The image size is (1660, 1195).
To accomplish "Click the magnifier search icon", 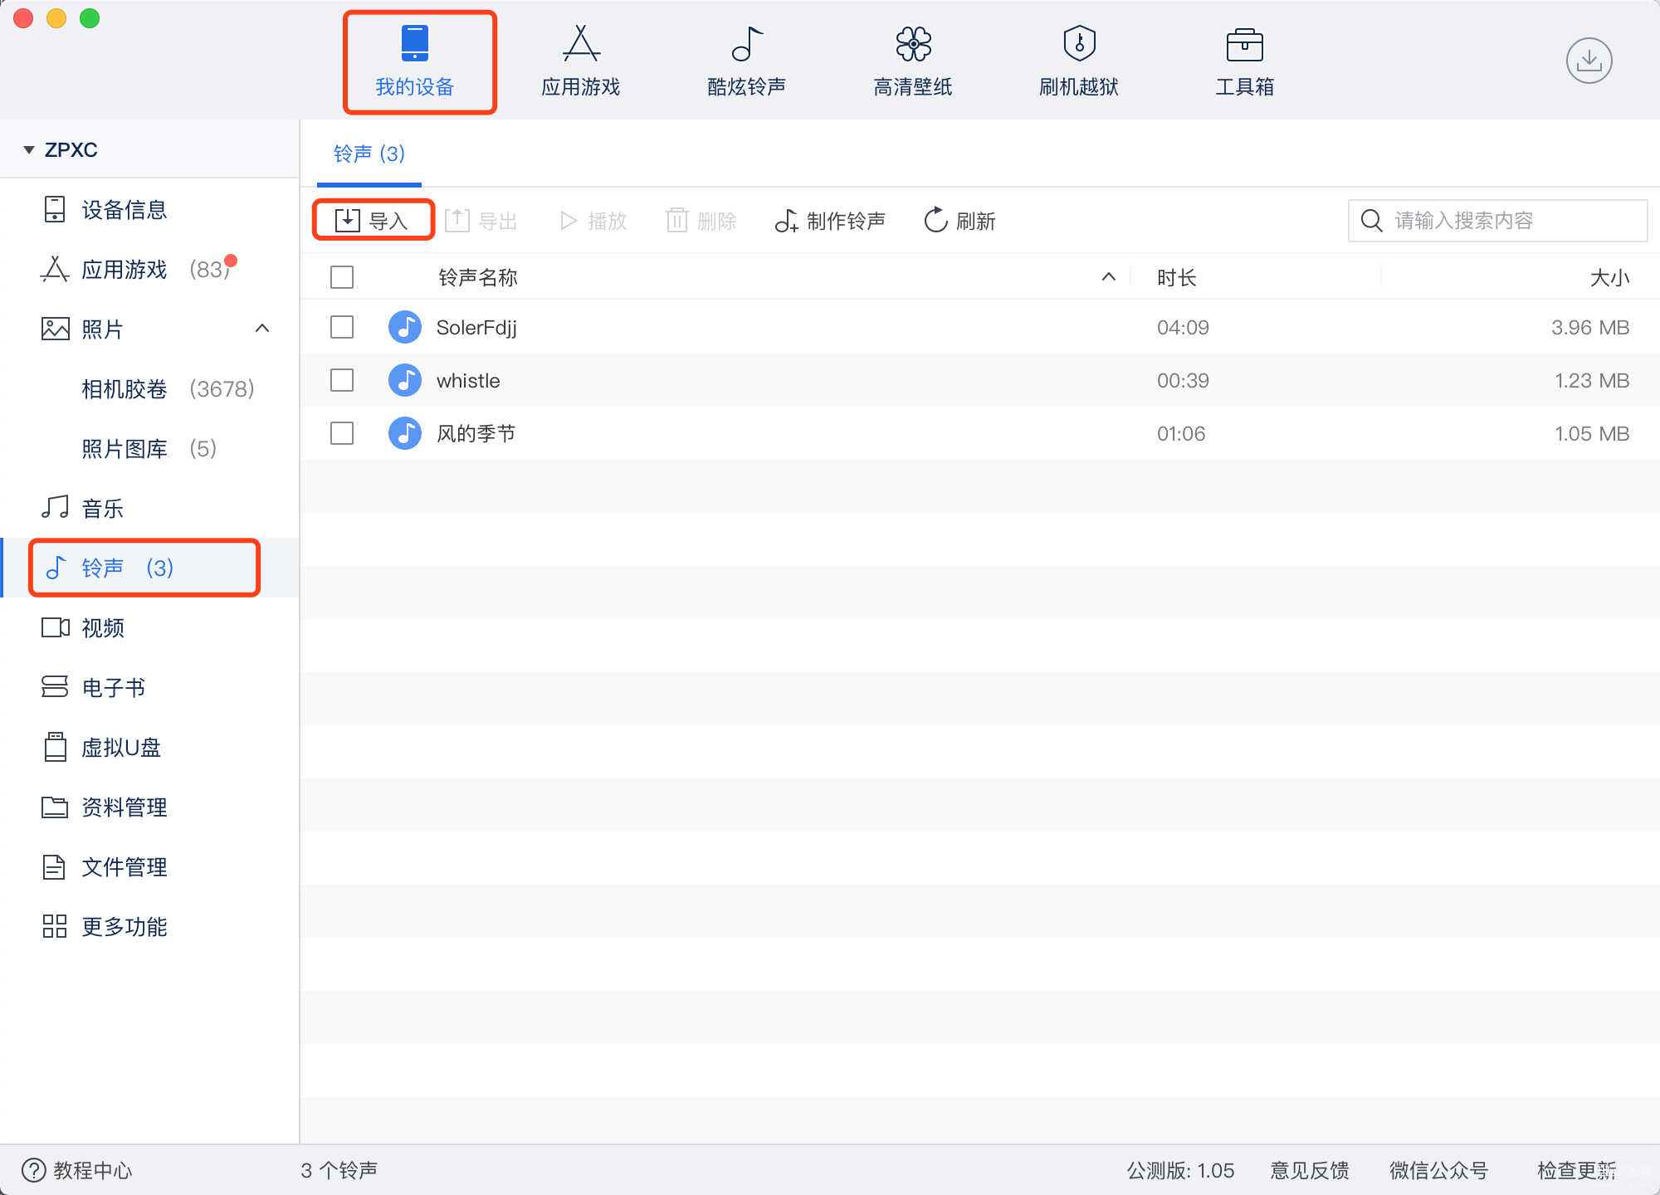I will 1371,221.
